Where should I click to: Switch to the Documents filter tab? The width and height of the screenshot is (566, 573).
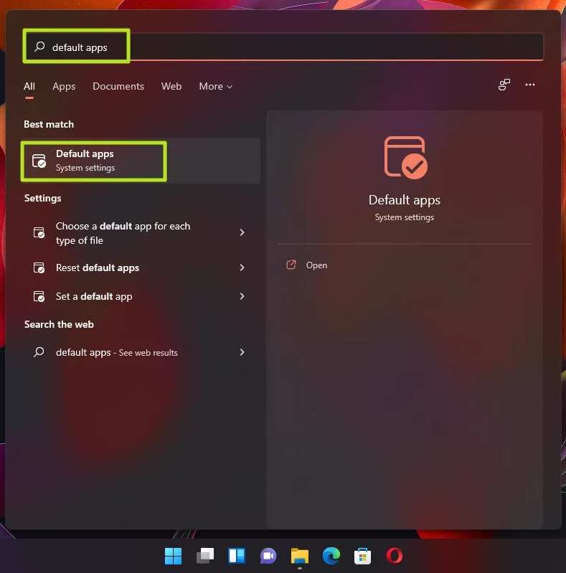pos(118,86)
